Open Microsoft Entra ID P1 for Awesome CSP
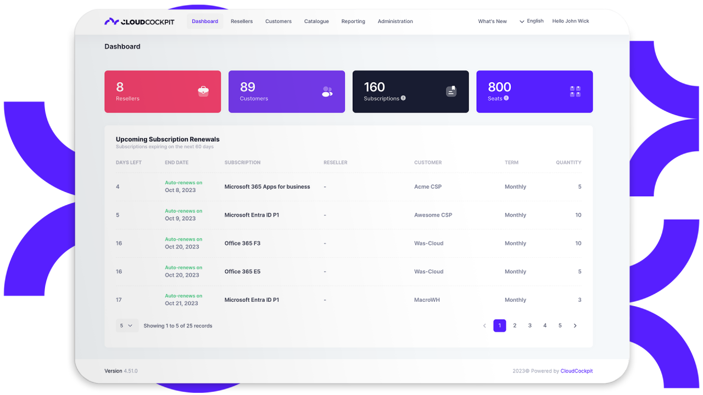703x395 pixels. coord(252,215)
